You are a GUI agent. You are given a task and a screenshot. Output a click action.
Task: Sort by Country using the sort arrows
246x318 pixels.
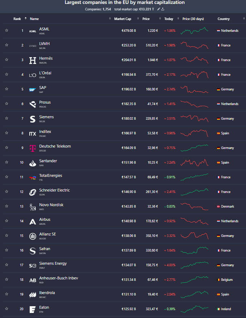pos(244,19)
